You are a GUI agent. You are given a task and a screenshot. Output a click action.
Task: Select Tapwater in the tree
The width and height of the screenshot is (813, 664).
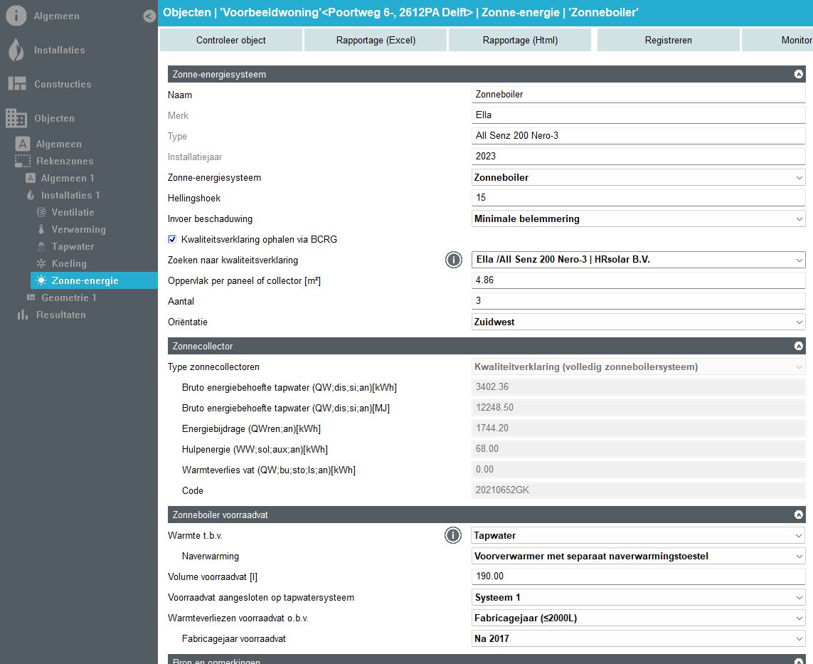tap(73, 246)
